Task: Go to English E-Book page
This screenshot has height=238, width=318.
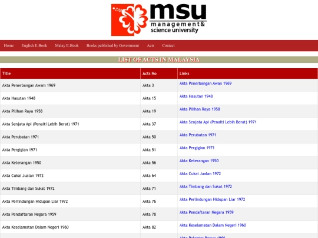Action: pos(34,45)
